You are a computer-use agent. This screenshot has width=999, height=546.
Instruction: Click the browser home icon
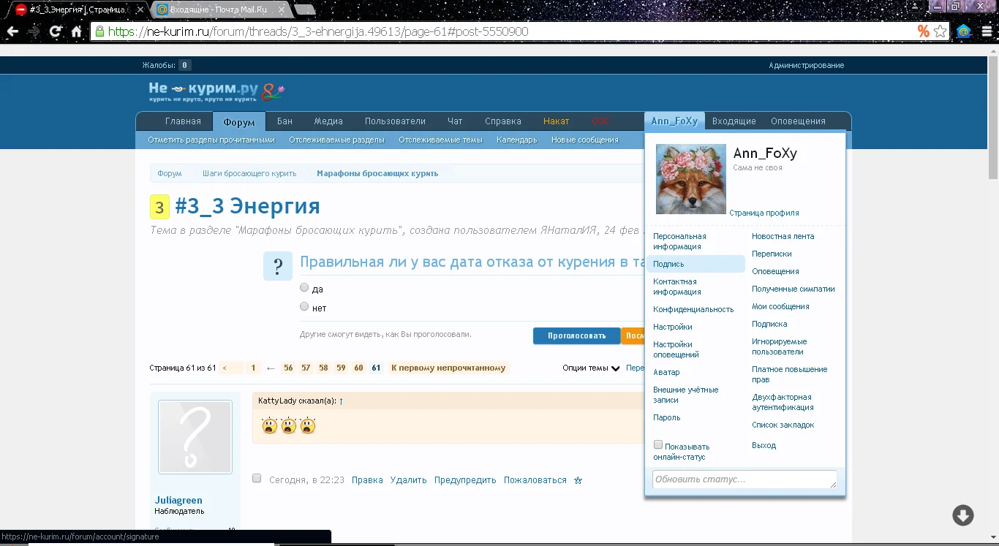point(76,31)
